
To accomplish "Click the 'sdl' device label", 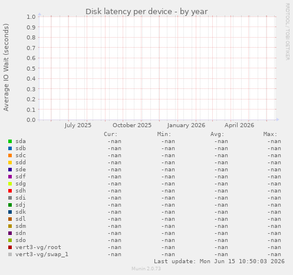I will (21, 219).
